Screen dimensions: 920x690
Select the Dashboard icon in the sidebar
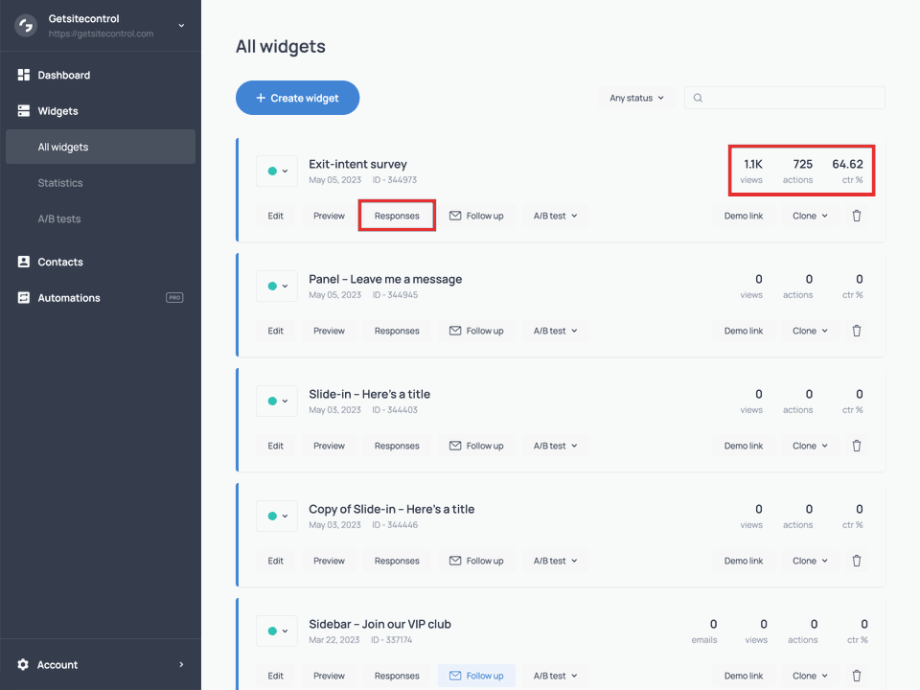[x=23, y=75]
